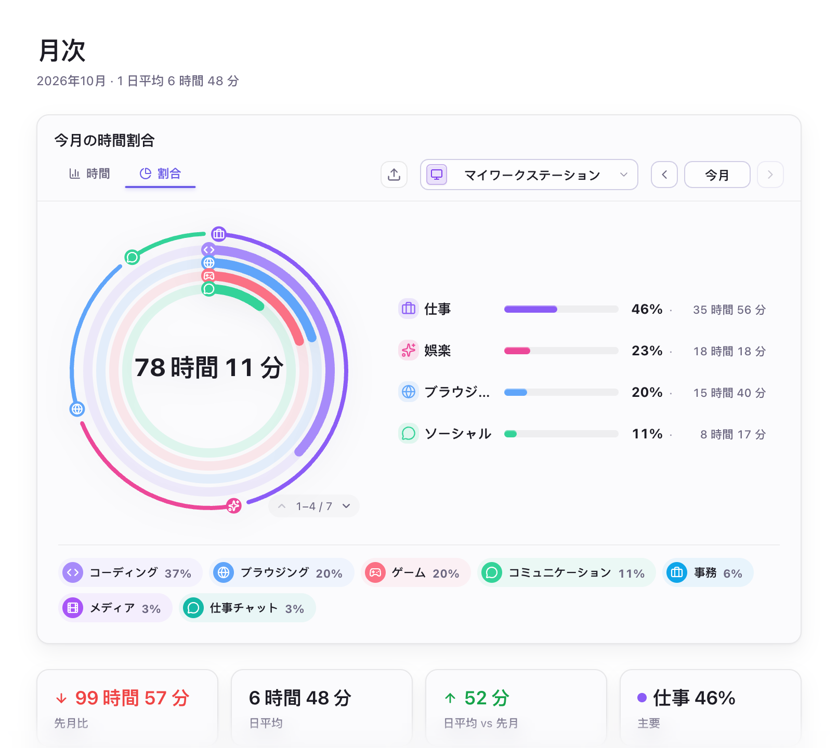The height and width of the screenshot is (748, 838).
Task: Click the ブラウジング 20% chip
Action: point(282,572)
